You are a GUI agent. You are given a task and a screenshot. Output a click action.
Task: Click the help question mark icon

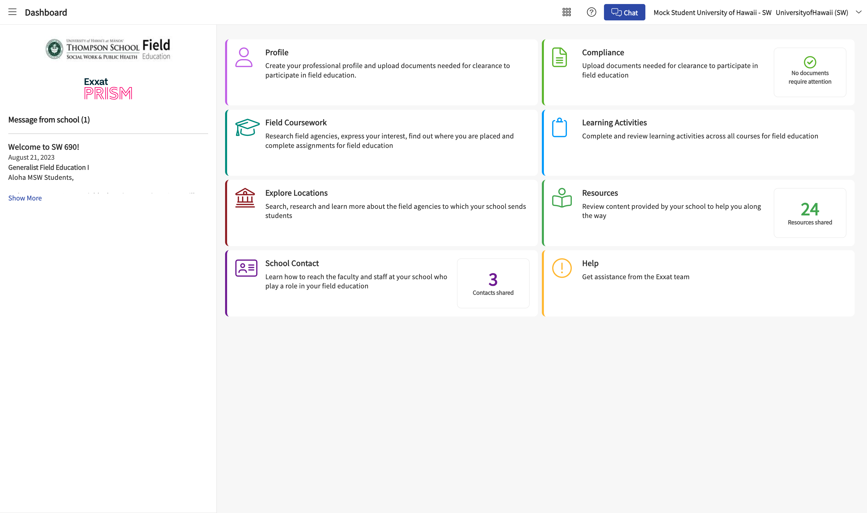tap(592, 12)
